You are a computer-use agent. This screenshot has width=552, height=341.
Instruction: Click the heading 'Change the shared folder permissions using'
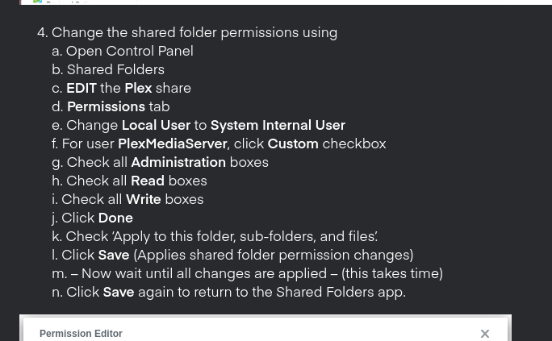pos(194,32)
